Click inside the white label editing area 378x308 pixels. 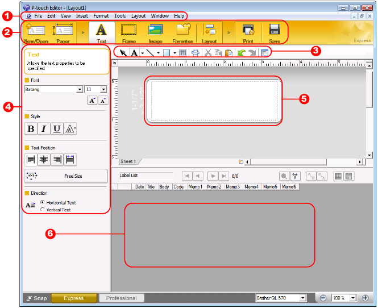(213, 100)
